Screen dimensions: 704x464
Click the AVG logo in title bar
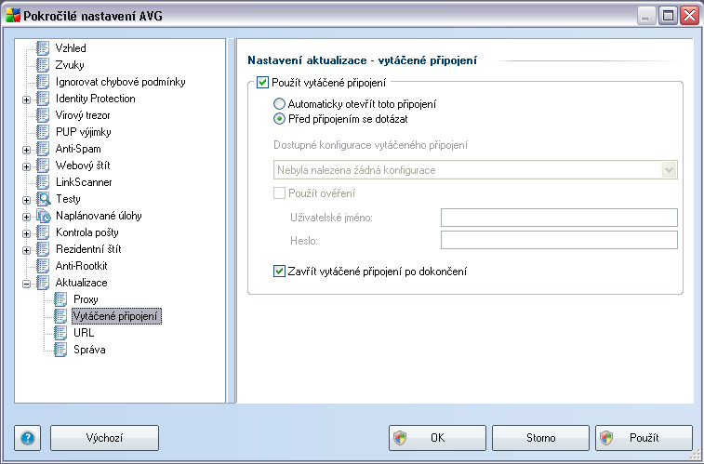[x=13, y=16]
